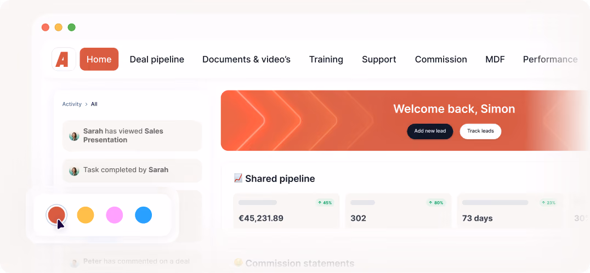Viewport: 590px width, 273px height.
Task: Pick the yellow color swatch
Action: (x=86, y=215)
